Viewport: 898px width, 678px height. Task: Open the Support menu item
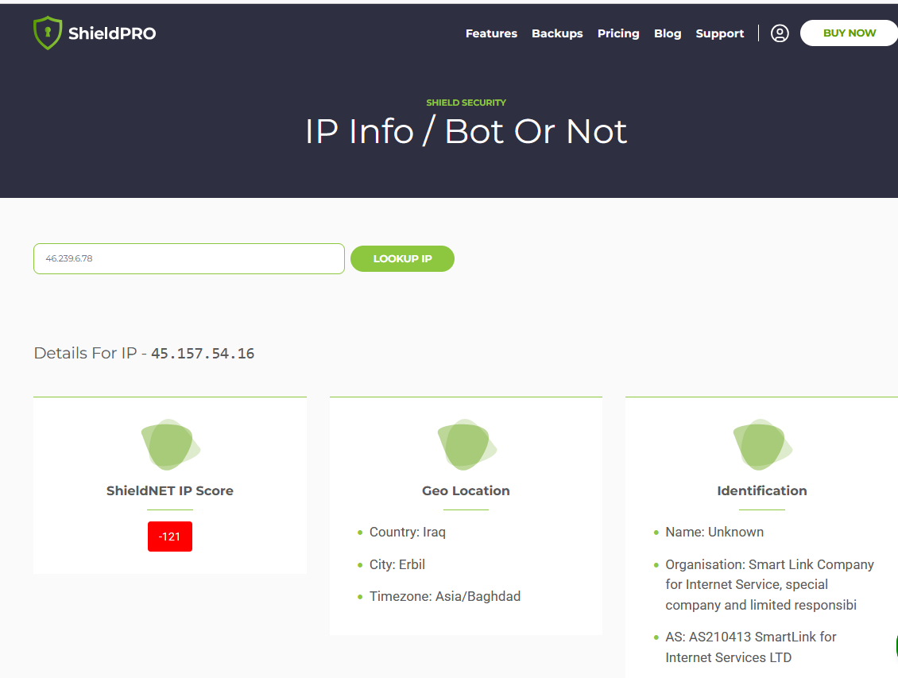click(720, 33)
